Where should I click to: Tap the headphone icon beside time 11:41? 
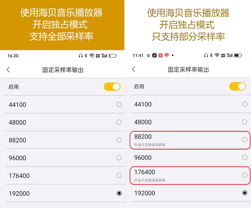tap(206, 55)
